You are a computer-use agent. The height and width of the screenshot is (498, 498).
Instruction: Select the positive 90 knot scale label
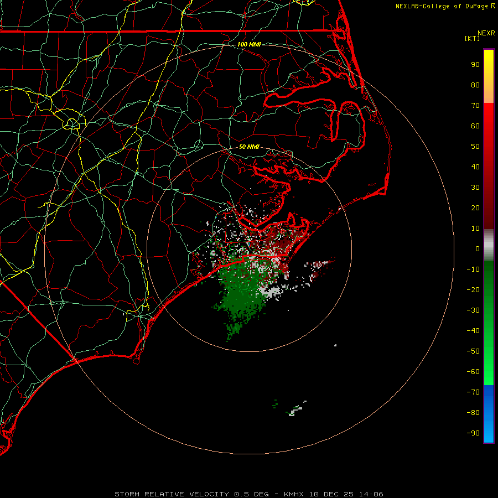click(475, 65)
